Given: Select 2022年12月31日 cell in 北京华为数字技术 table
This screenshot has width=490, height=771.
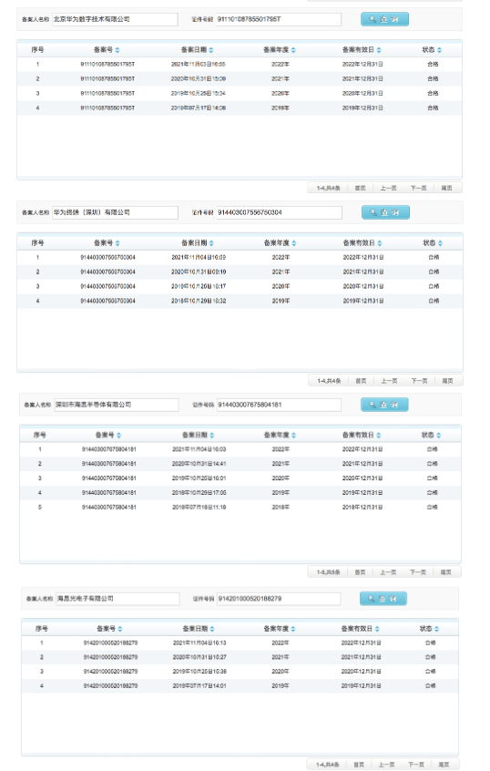Looking at the screenshot, I should [362, 64].
